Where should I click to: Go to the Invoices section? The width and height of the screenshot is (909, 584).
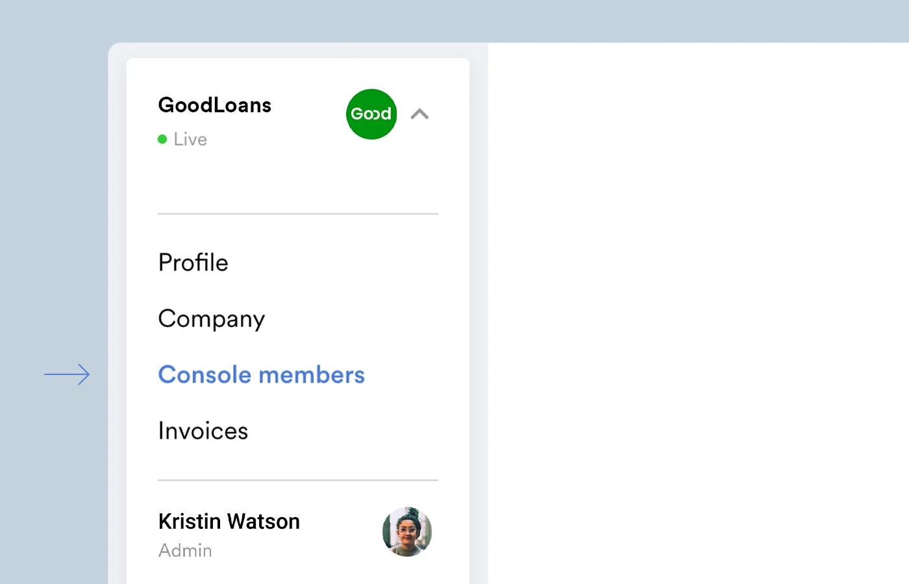[x=203, y=431]
